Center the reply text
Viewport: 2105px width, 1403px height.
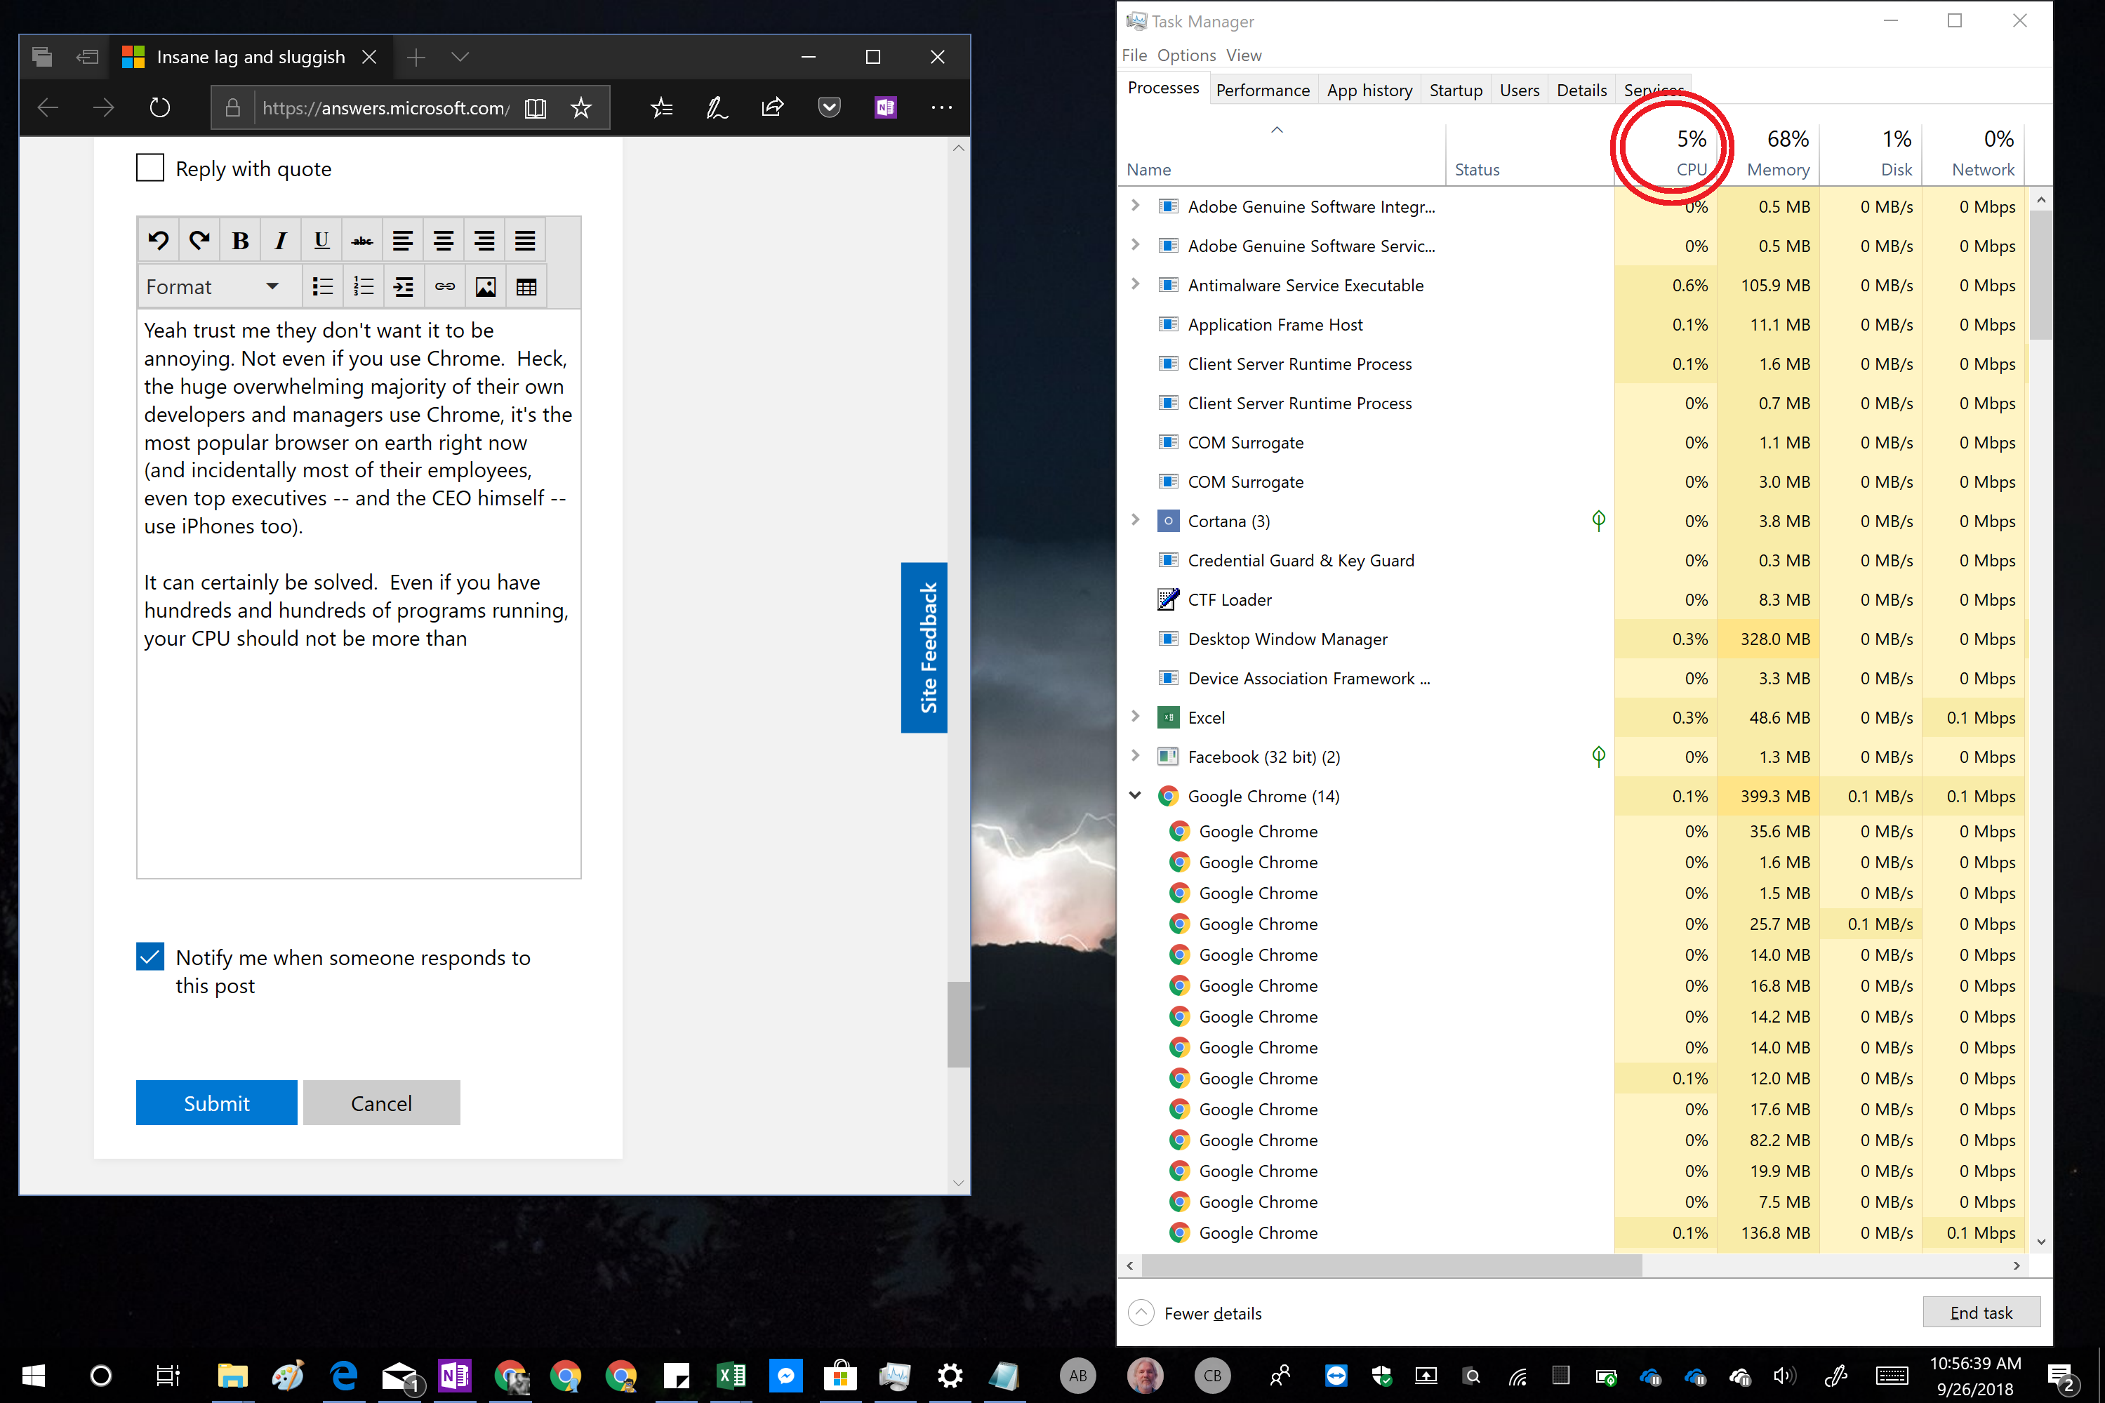444,240
